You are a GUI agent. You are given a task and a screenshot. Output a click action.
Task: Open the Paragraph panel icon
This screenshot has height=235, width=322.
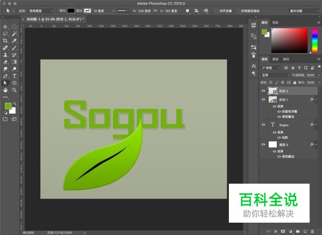pyautogui.click(x=254, y=73)
